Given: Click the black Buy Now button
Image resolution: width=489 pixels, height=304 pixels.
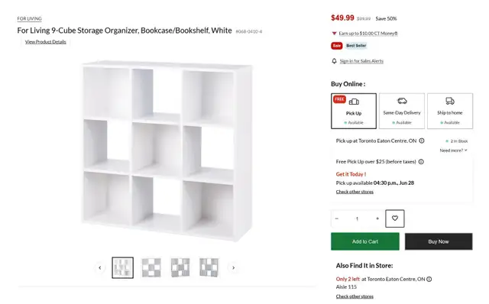Looking at the screenshot, I should (x=439, y=241).
